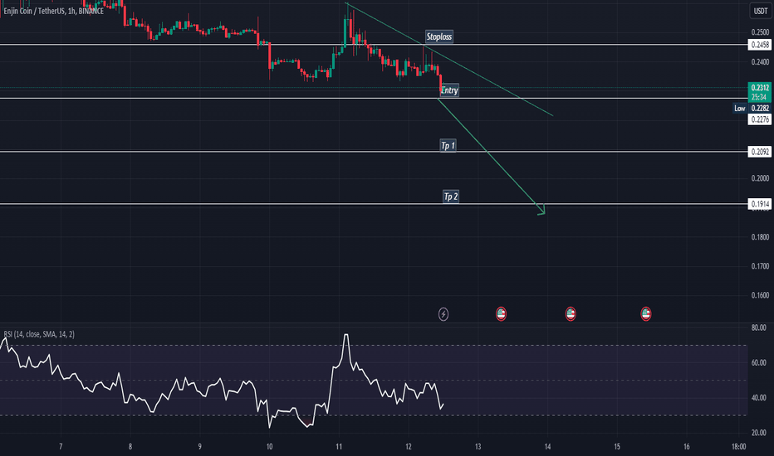The width and height of the screenshot is (774, 456).
Task: Click the 0.1600 price scale value
Action: click(760, 295)
